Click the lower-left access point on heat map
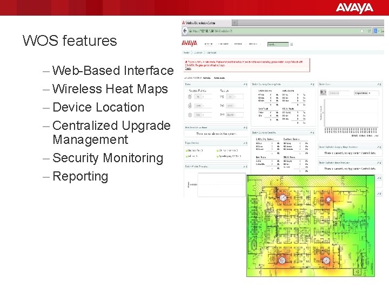The height and width of the screenshot is (291, 389). click(282, 260)
